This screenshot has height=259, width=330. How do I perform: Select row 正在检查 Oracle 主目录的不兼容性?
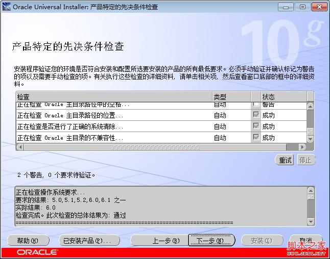point(161,138)
